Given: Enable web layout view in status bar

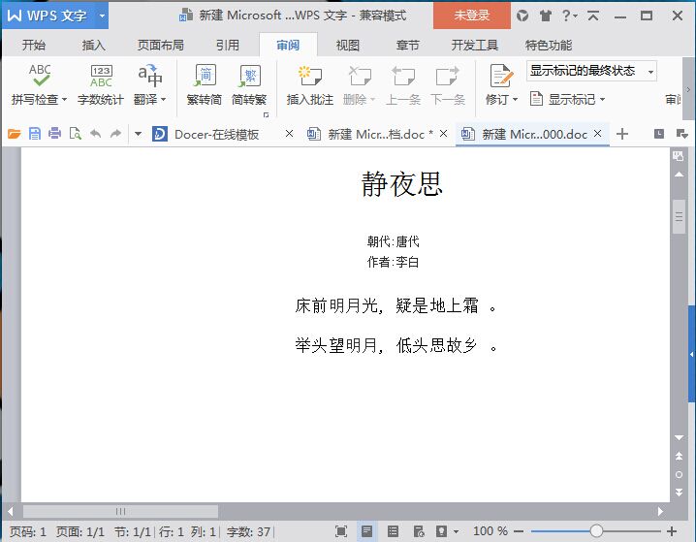Looking at the screenshot, I should tap(418, 531).
